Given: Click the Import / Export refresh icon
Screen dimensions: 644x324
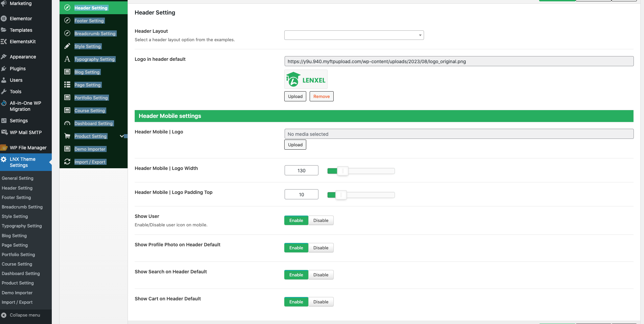Looking at the screenshot, I should point(67,162).
